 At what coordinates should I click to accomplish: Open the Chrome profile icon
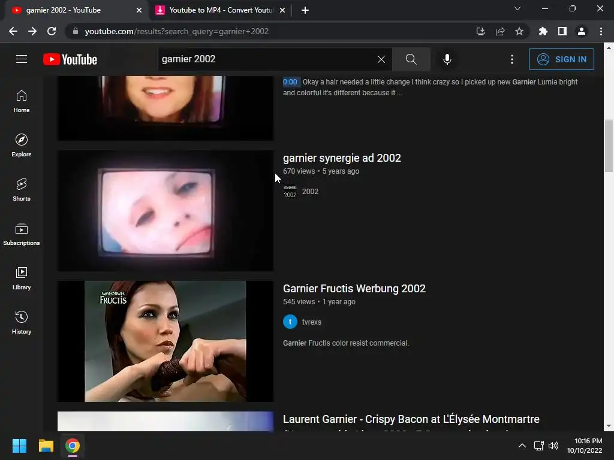point(582,31)
